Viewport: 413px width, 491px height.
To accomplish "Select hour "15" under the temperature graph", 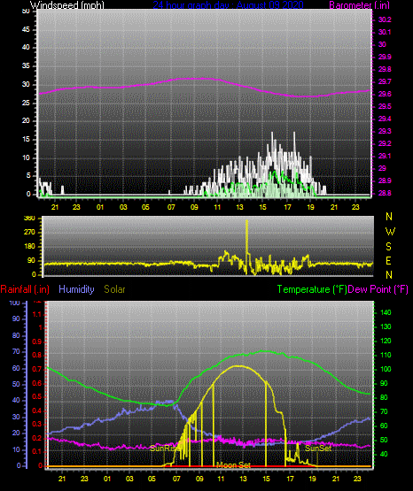I will point(266,479).
